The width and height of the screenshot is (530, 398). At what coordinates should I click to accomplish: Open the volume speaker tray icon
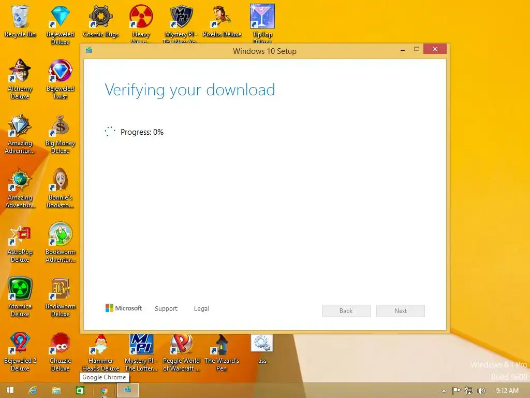pos(481,391)
